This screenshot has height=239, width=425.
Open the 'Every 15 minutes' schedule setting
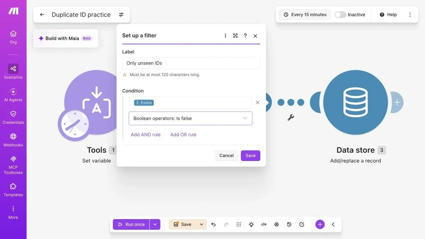(305, 15)
